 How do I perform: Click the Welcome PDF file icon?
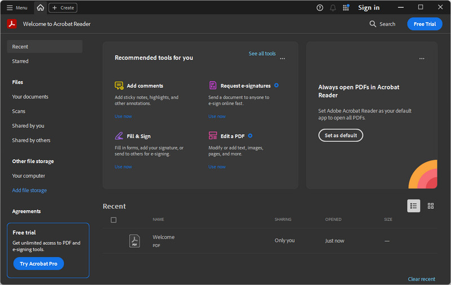(x=134, y=241)
